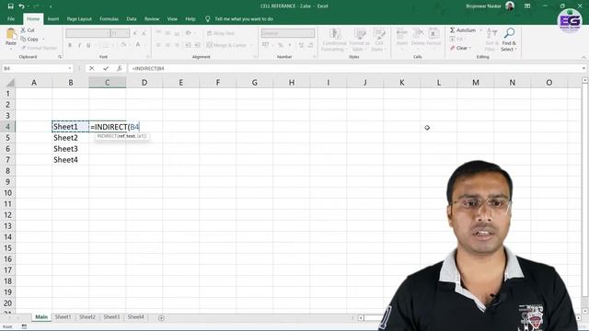This screenshot has height=331, width=589.
Task: Click the Select All corner triangle
Action: tap(10, 83)
